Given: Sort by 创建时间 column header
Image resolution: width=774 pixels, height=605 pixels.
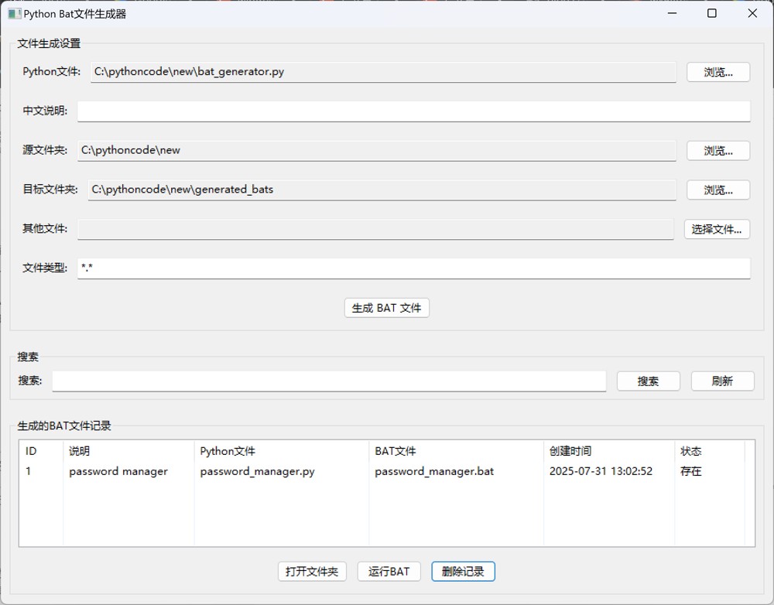Looking at the screenshot, I should 609,451.
